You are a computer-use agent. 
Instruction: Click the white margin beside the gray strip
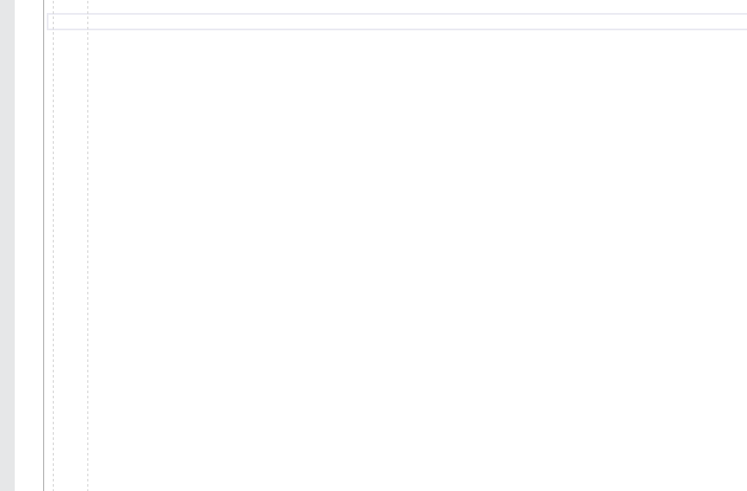[29, 246]
